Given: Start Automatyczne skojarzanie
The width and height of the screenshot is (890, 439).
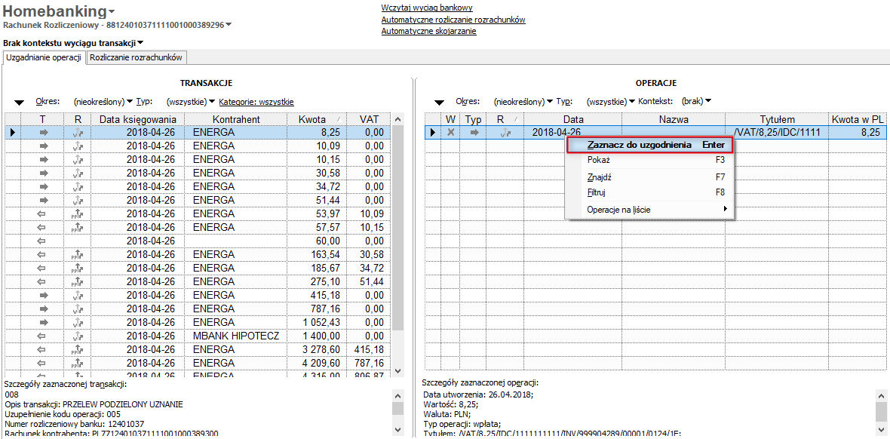Looking at the screenshot, I should coord(428,31).
